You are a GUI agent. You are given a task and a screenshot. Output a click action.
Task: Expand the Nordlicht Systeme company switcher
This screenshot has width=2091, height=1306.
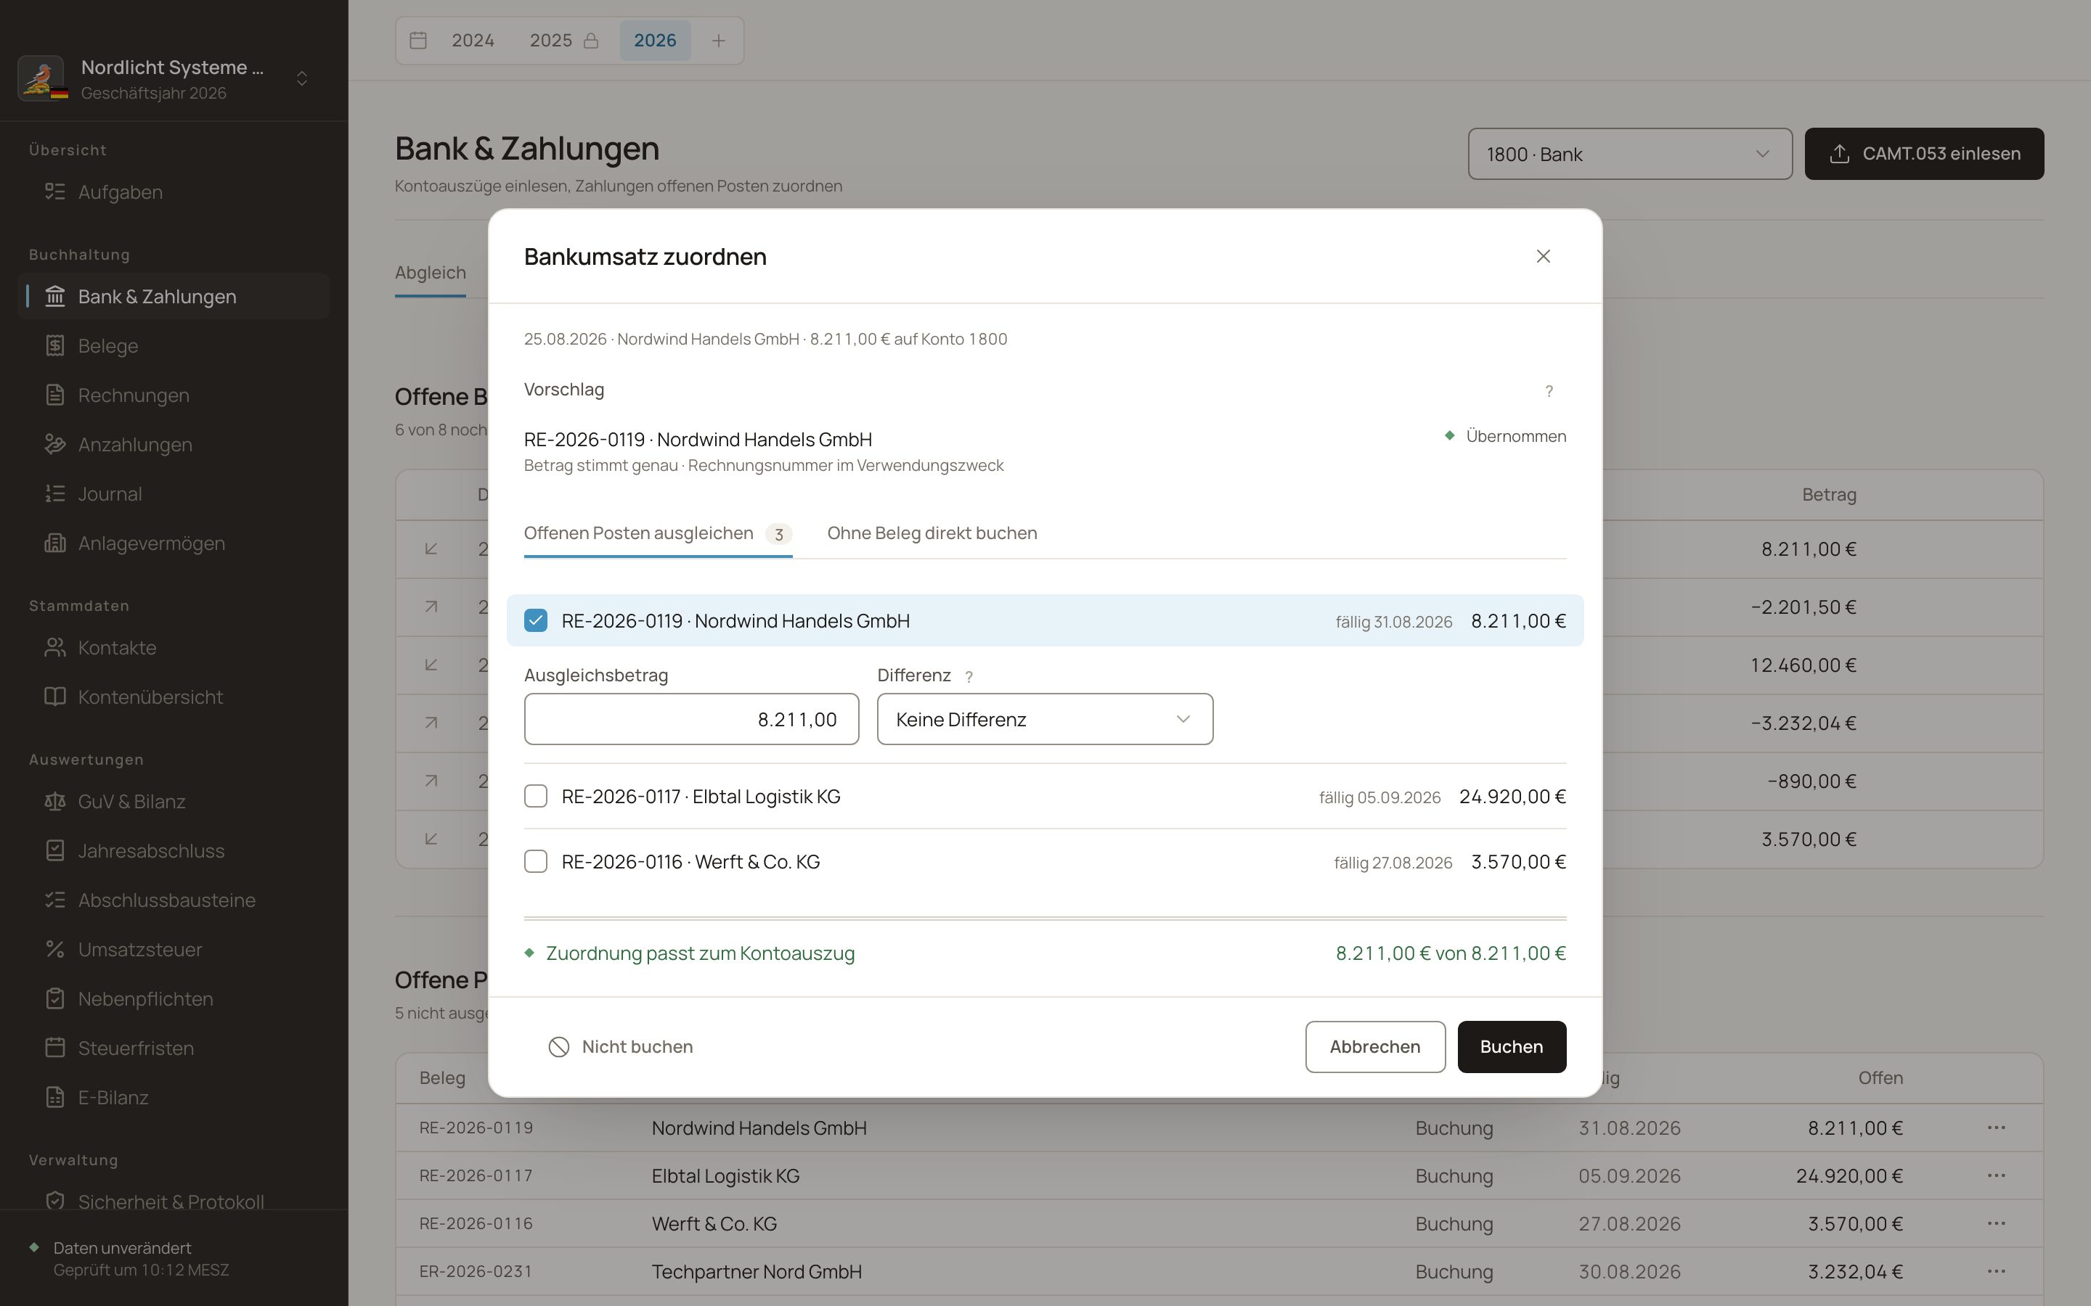click(301, 78)
